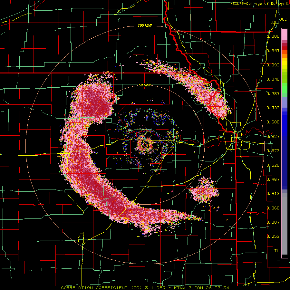Click the DCC label above the color scale
Image resolution: width=290 pixels, height=290 pixels.
[x=283, y=19]
